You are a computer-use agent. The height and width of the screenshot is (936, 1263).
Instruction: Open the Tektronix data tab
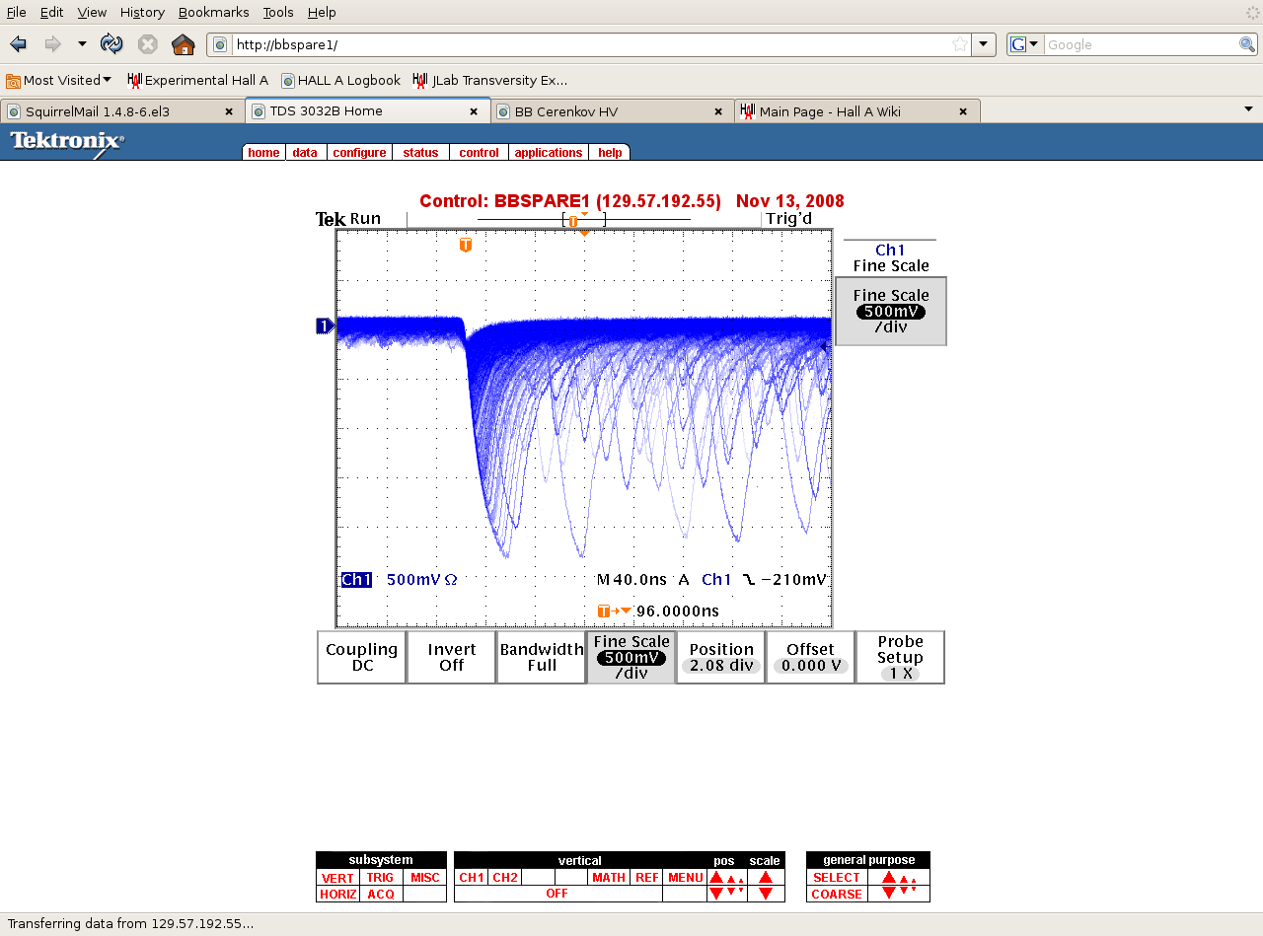coord(305,153)
